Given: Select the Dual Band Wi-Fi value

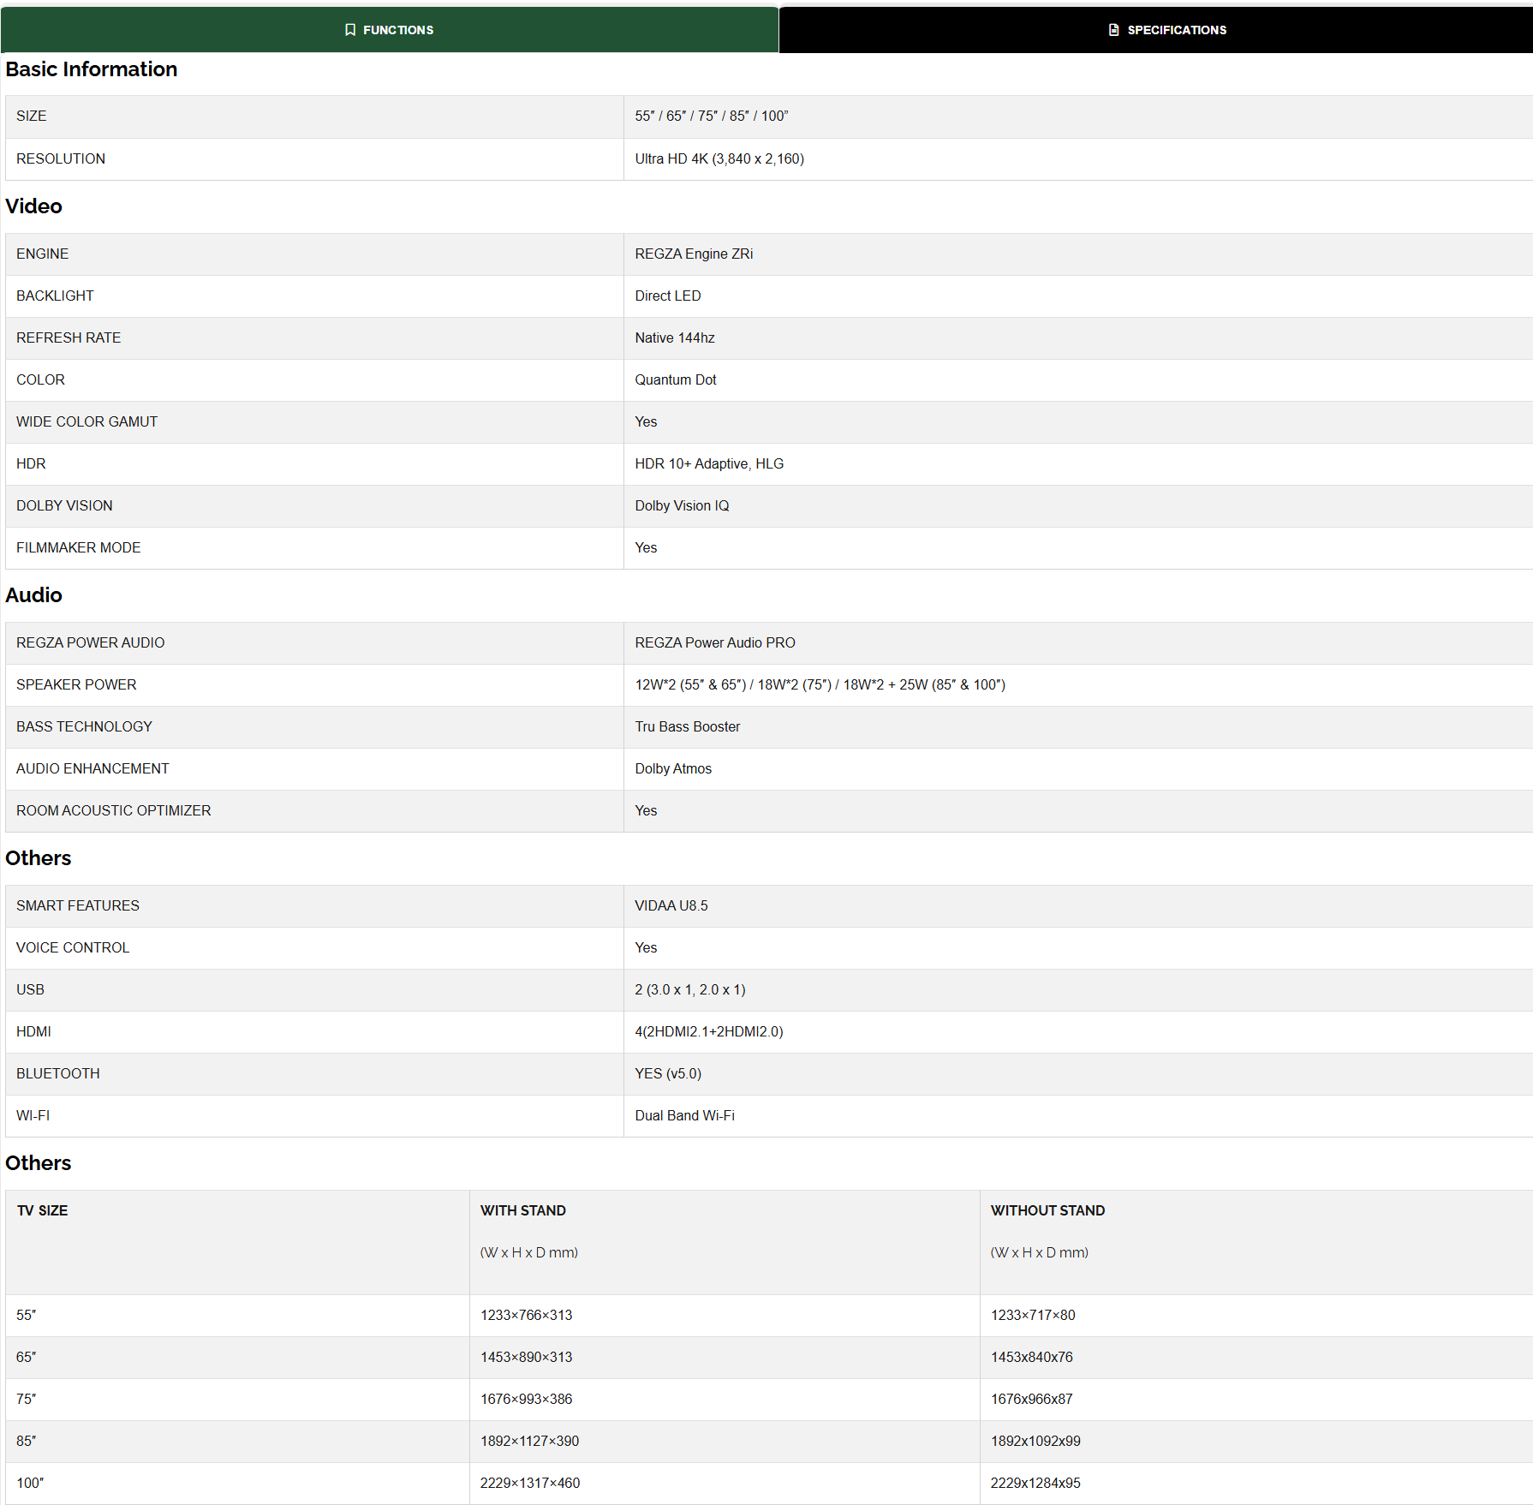Looking at the screenshot, I should [684, 1115].
